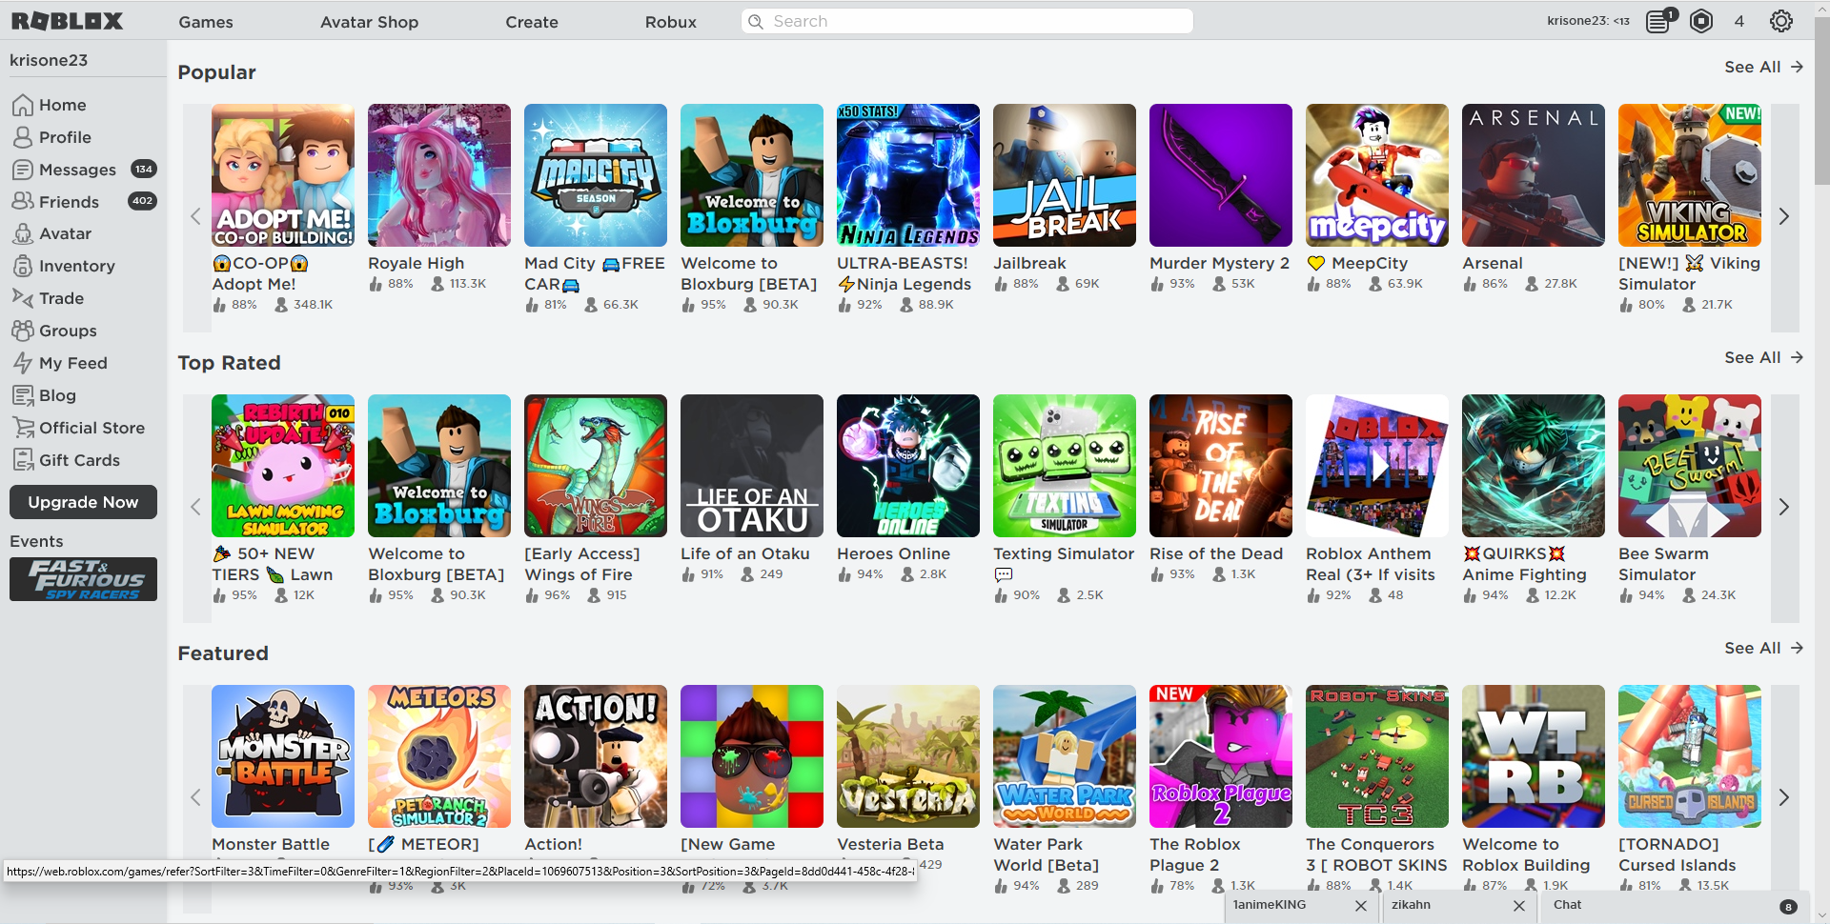The width and height of the screenshot is (1830, 924).
Task: Open the Vesteria Beta thumbnail
Action: 908,756
